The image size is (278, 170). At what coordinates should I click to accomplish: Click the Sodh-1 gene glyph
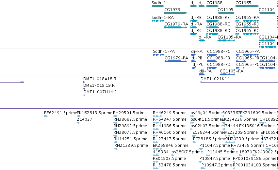(x=158, y=6)
